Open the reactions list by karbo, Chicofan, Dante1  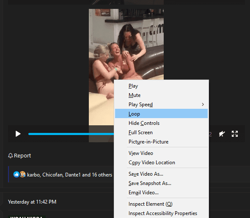(69, 175)
